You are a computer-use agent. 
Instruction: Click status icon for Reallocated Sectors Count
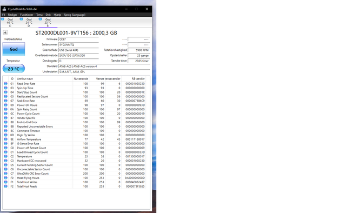pyautogui.click(x=5, y=96)
